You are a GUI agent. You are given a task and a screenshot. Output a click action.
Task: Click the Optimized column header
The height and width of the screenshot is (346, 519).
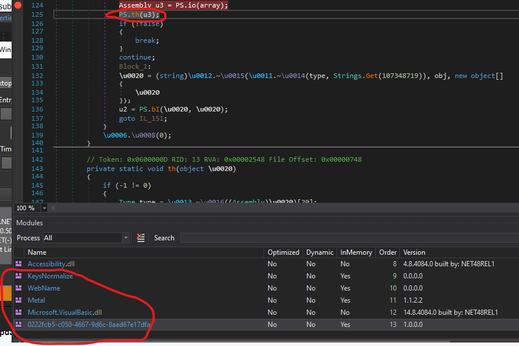click(x=283, y=252)
